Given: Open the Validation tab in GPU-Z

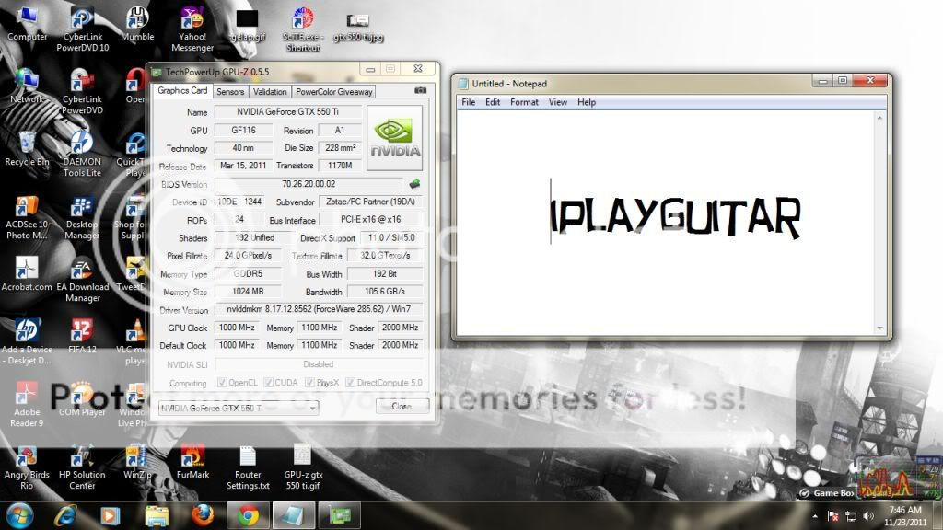Looking at the screenshot, I should coord(270,92).
